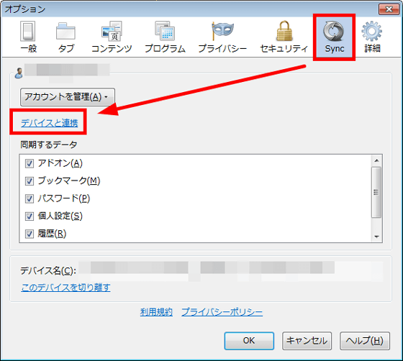Uncheck the アドオン(A) sync checkbox
The height and width of the screenshot is (361, 403).
29,163
